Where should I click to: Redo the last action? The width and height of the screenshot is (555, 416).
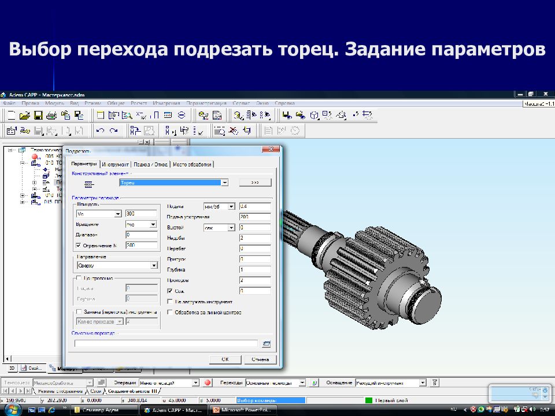tap(114, 131)
